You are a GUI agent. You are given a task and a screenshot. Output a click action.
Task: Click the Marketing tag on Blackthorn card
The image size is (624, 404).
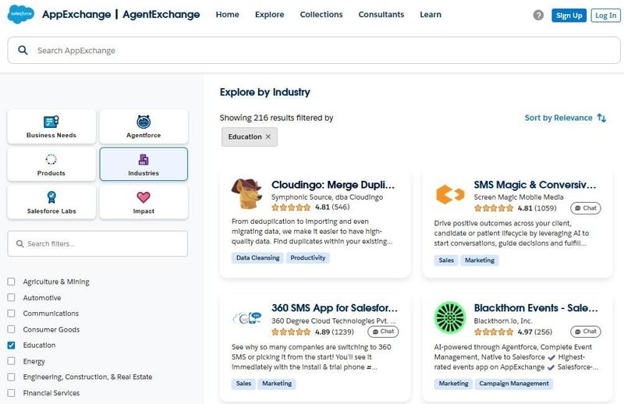(453, 384)
